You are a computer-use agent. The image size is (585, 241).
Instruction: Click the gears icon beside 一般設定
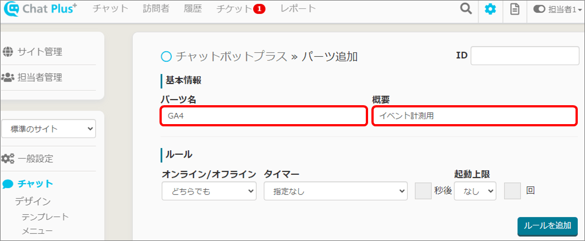pos(7,159)
